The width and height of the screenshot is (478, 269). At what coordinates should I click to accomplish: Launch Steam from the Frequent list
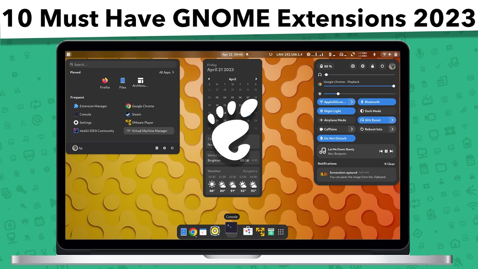click(133, 114)
